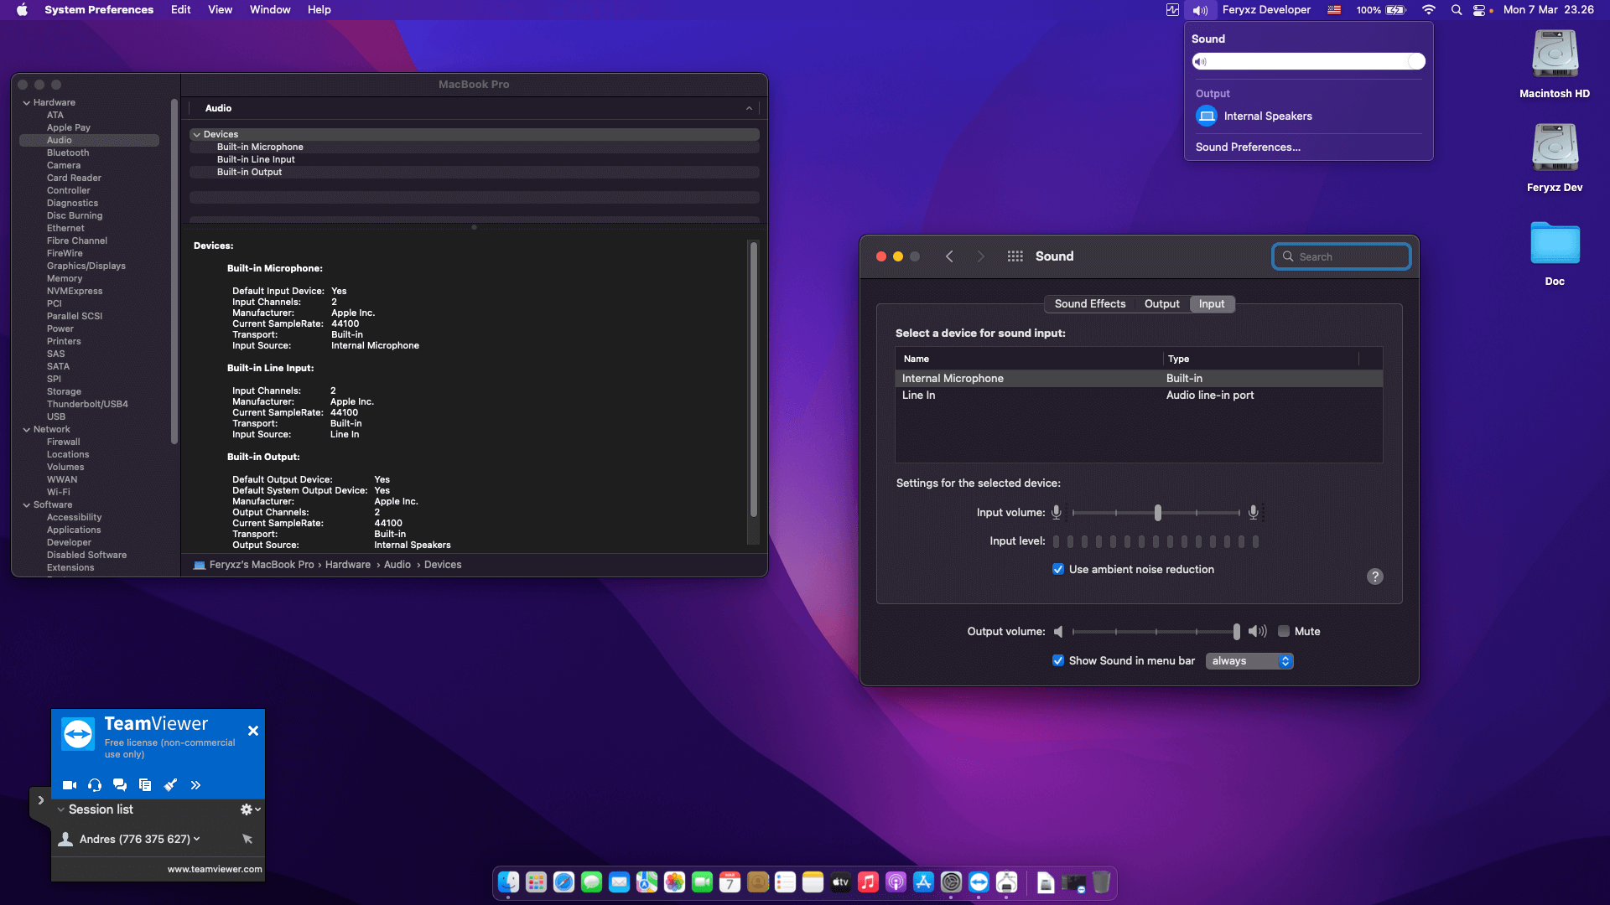Open the TeamViewer whiteboard brush icon
The image size is (1610, 905).
pos(170,785)
